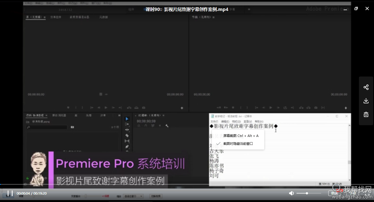Click the video progress bar
374x202 pixels.
187,185
